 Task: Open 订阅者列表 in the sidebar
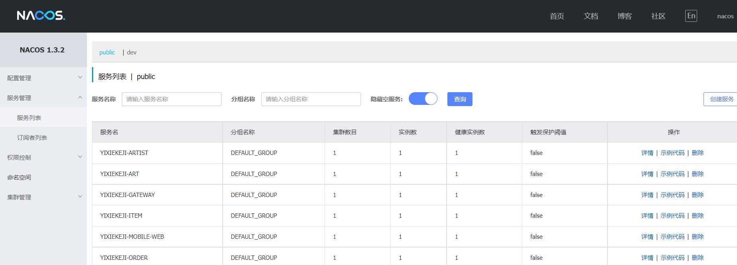point(32,137)
